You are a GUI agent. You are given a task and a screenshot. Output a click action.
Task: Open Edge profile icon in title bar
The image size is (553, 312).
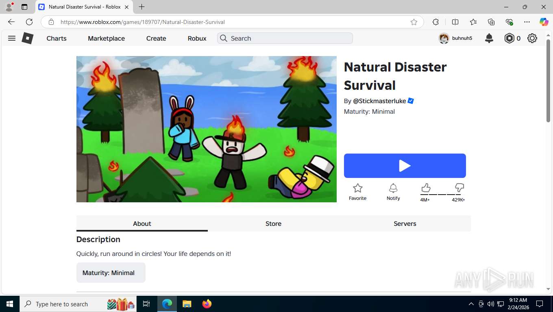(x=9, y=7)
